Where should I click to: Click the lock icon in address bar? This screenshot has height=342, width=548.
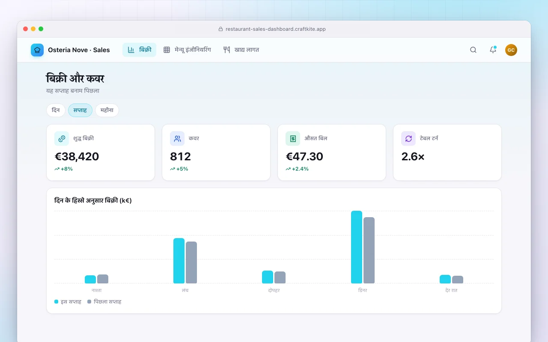pyautogui.click(x=221, y=29)
